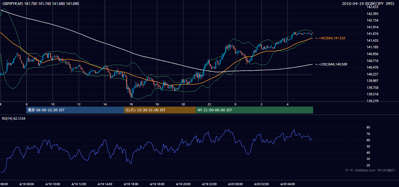The image size is (399, 187).
Task: Click the bottom time label 4/20 00:00
Action: click(x=235, y=184)
